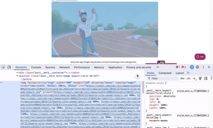This screenshot has height=128, width=213.
Task: Click the red error count badge
Action: [178, 67]
